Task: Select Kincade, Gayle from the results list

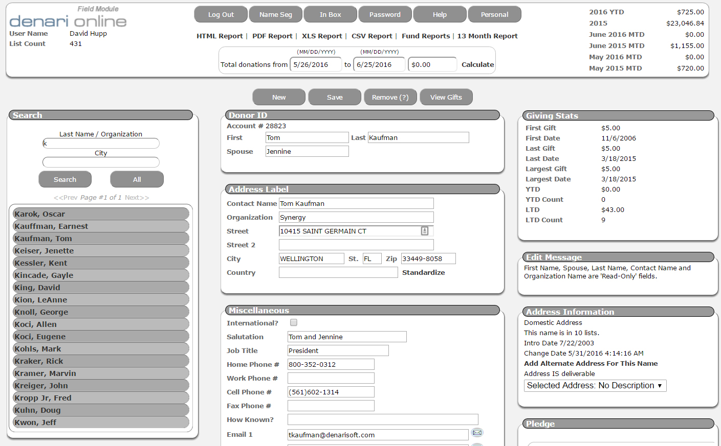Action: [101, 275]
